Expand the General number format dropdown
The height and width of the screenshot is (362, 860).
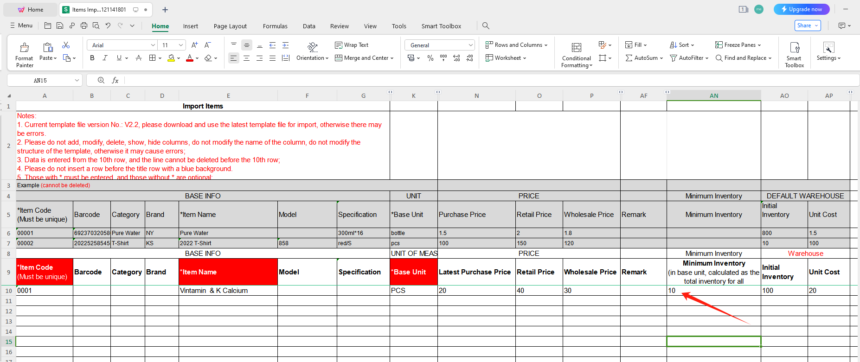click(470, 45)
